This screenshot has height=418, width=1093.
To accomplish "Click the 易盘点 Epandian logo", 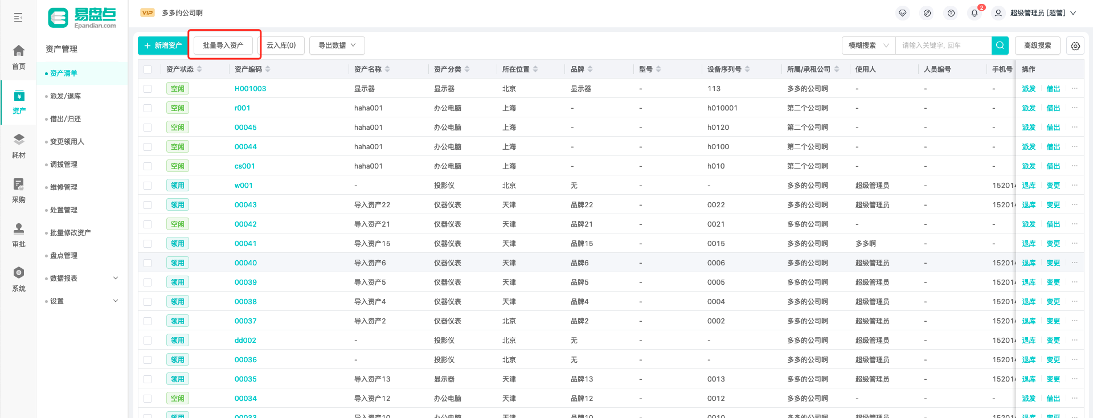I will coord(82,18).
